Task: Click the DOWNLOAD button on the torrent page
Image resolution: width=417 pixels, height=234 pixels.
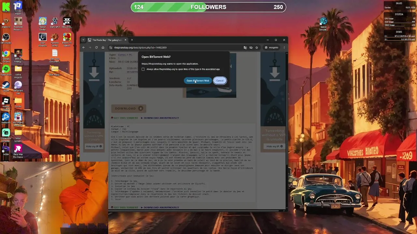Action: [x=129, y=109]
